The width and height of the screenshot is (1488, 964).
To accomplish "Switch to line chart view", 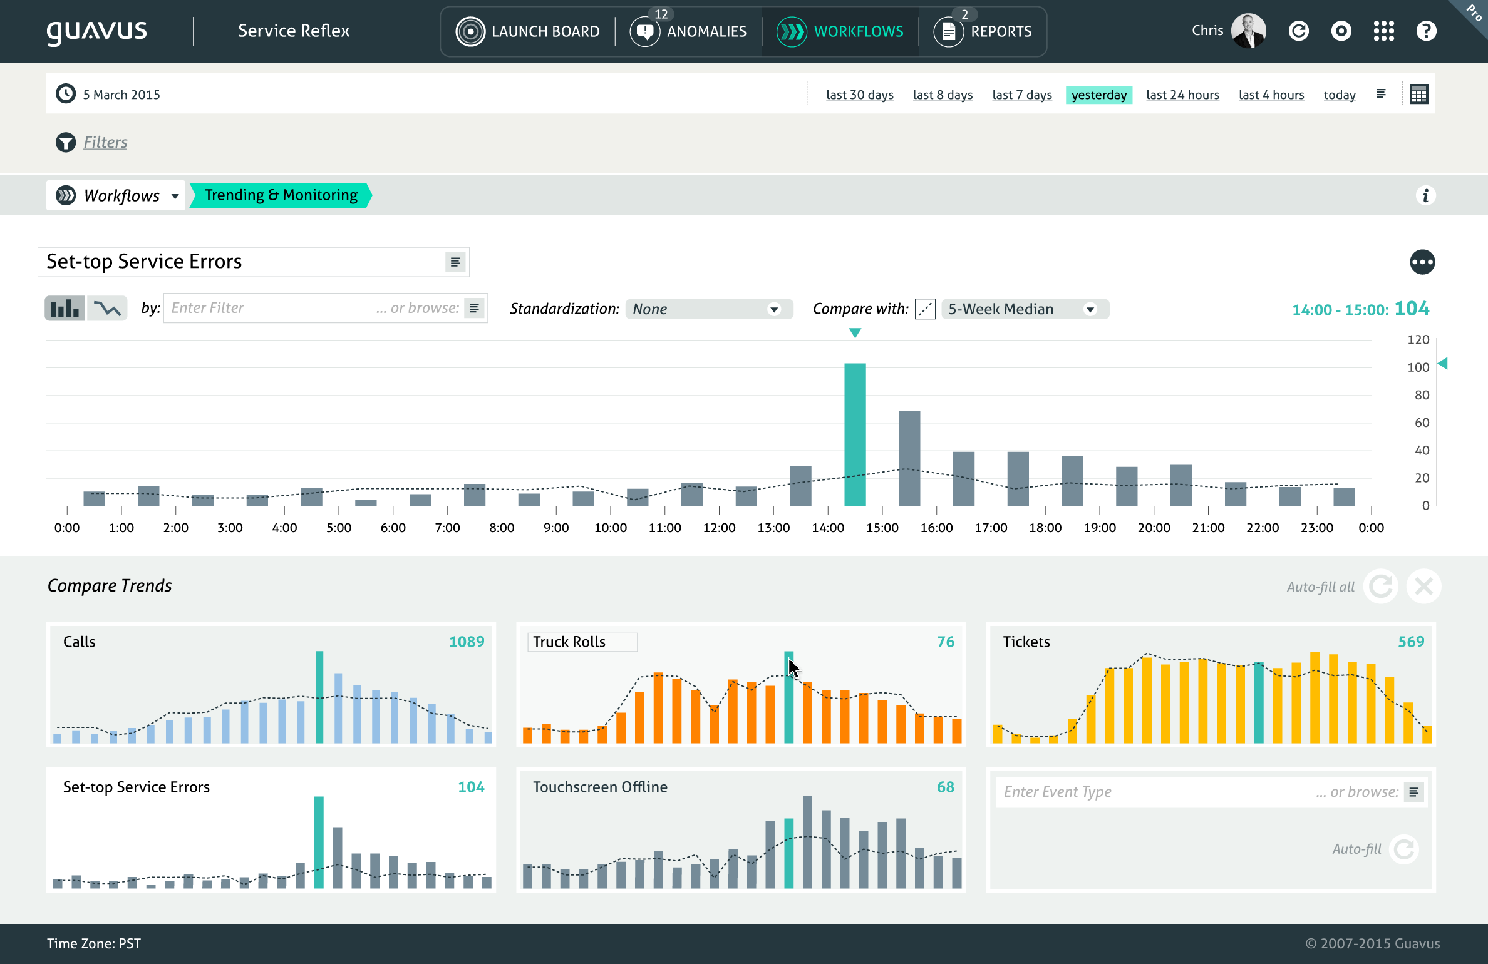I will click(107, 308).
